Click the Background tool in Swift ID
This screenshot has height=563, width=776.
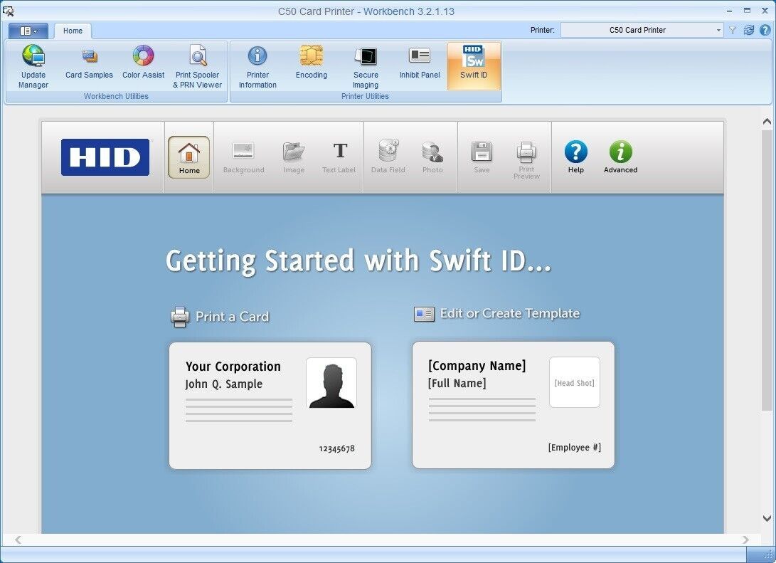[x=243, y=157]
